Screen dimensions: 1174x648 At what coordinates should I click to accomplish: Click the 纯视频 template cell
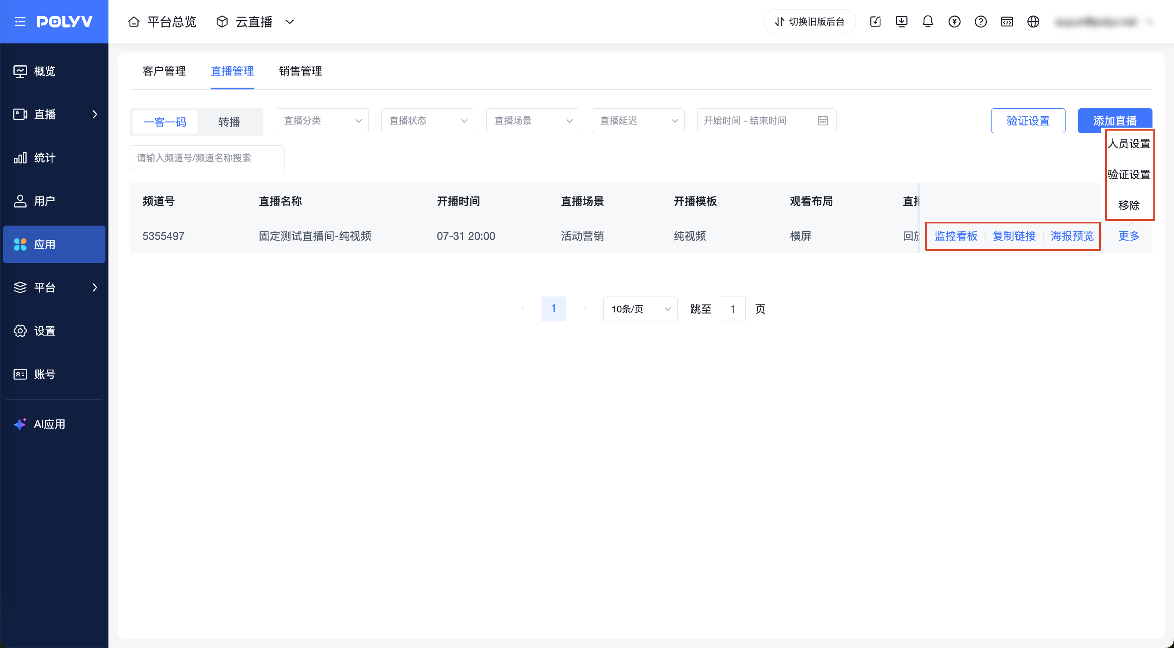point(690,236)
